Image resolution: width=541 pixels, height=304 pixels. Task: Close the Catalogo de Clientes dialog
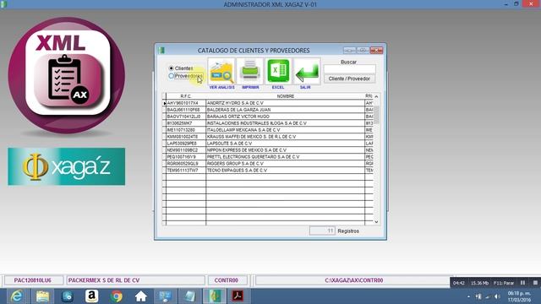point(376,51)
